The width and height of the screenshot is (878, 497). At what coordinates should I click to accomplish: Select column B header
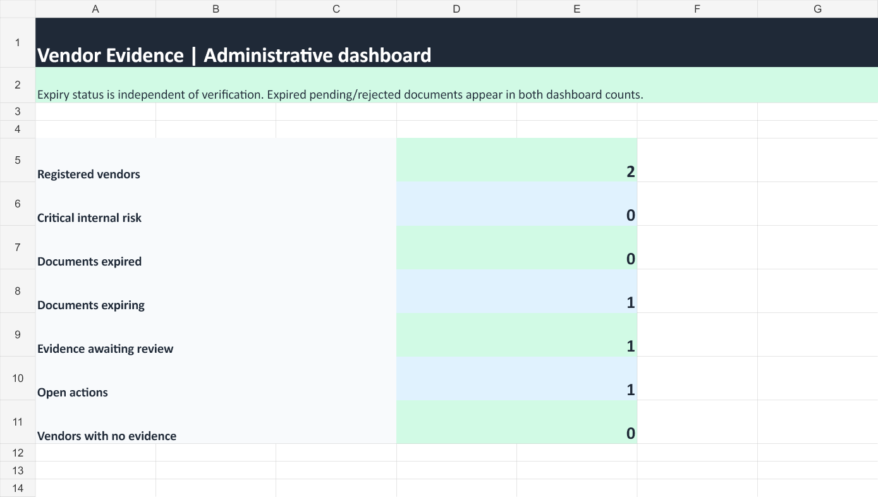tap(216, 9)
